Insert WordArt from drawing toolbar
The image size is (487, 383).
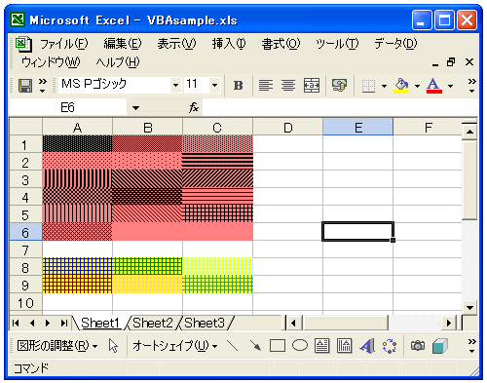[367, 346]
